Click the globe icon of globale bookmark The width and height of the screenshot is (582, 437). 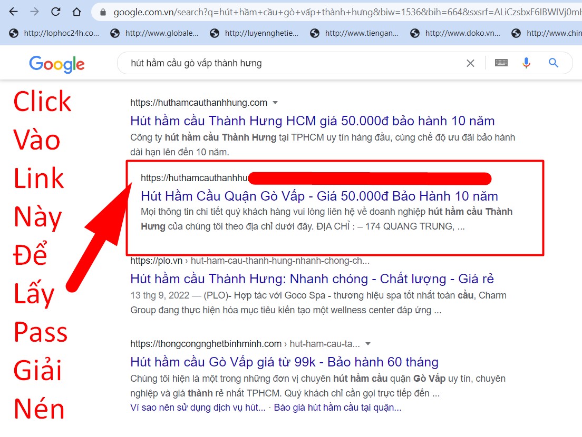115,33
